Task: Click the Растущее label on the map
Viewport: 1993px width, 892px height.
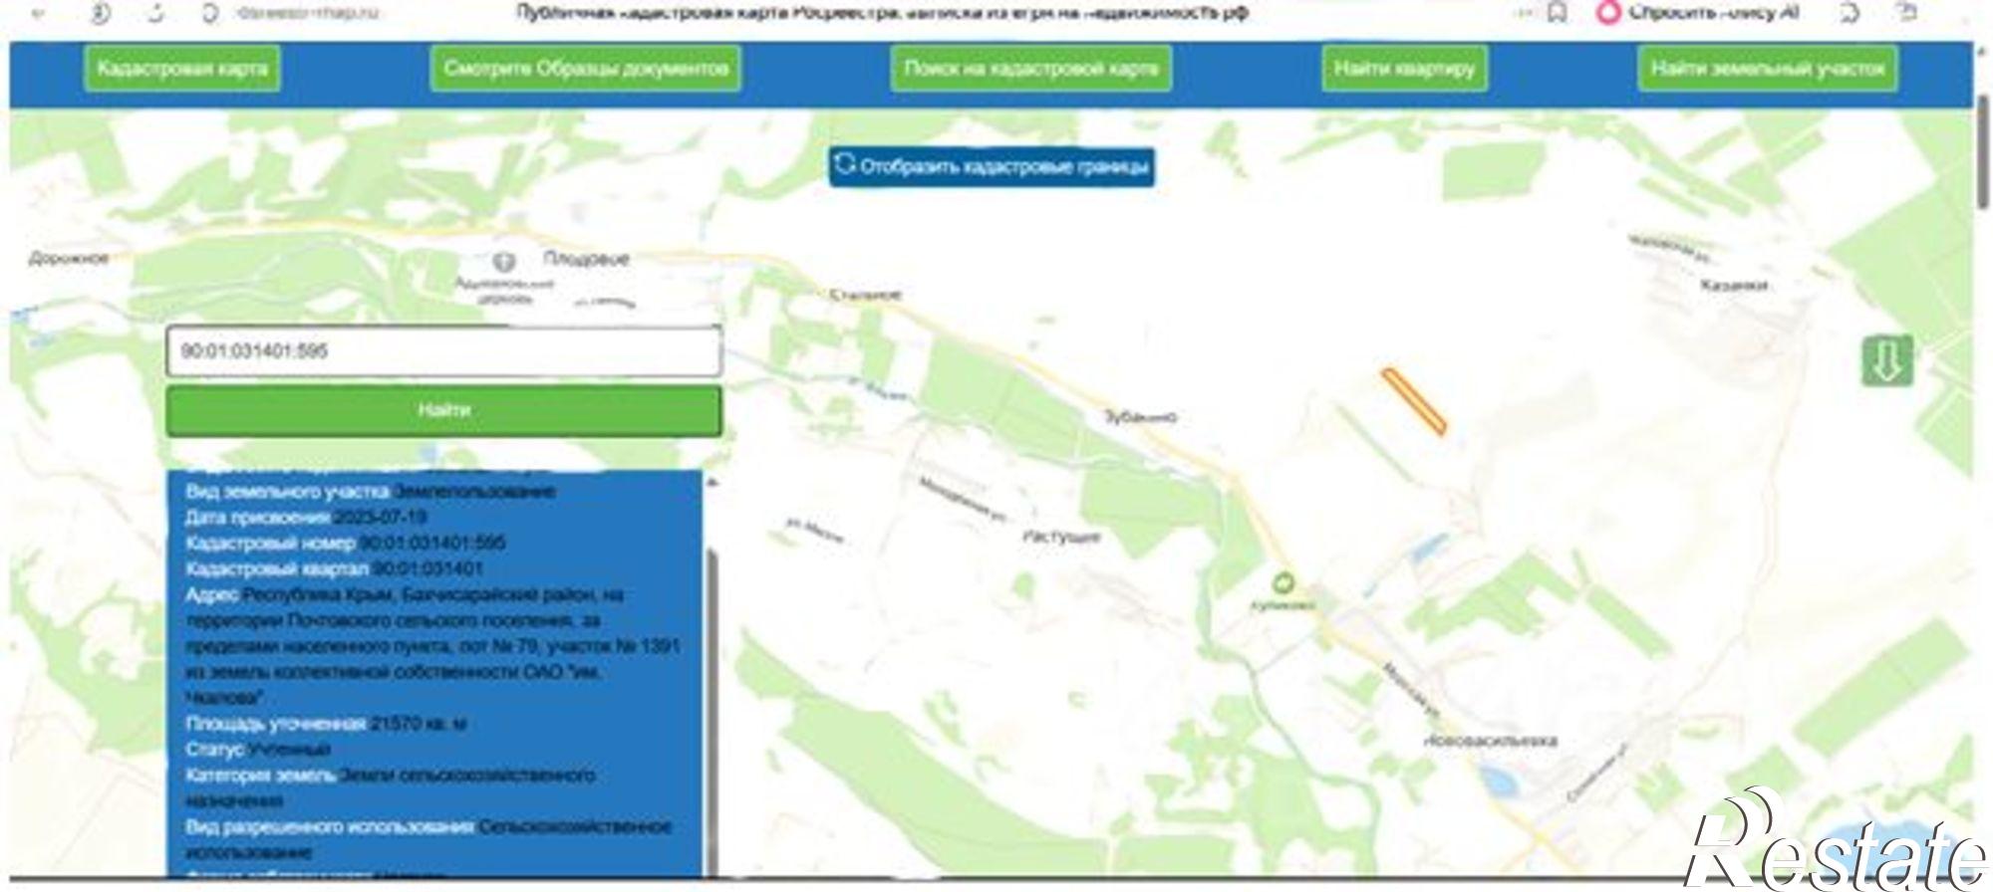Action: [1061, 537]
